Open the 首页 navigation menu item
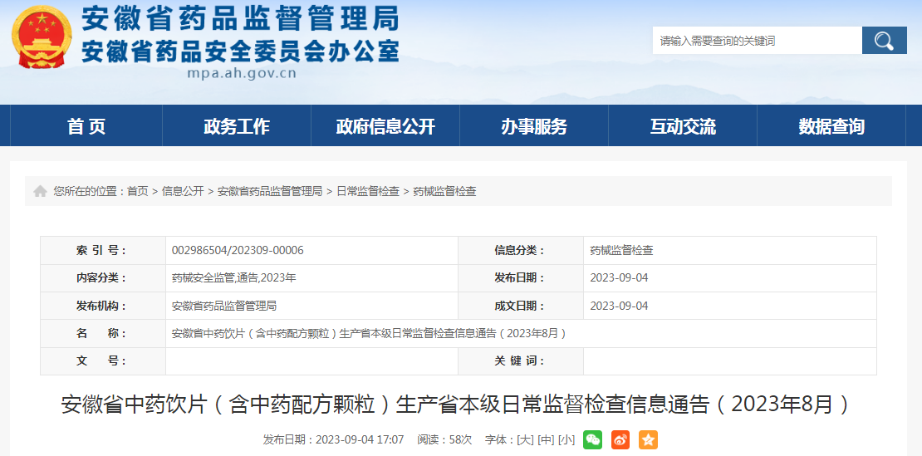922x456 pixels. coord(86,126)
